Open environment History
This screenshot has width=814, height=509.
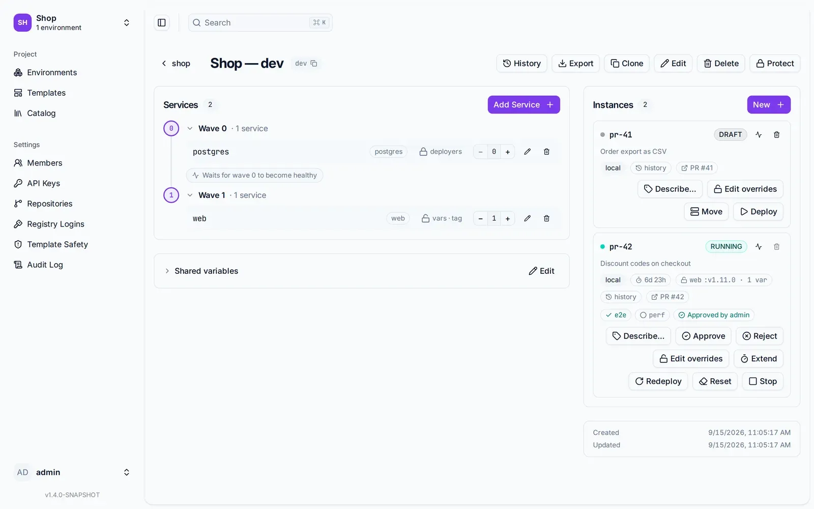coord(521,64)
